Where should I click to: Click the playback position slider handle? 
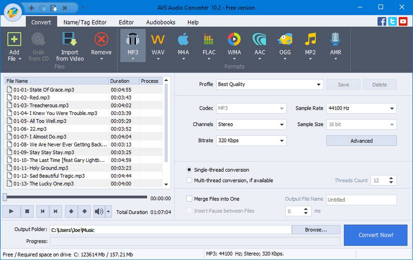5,197
